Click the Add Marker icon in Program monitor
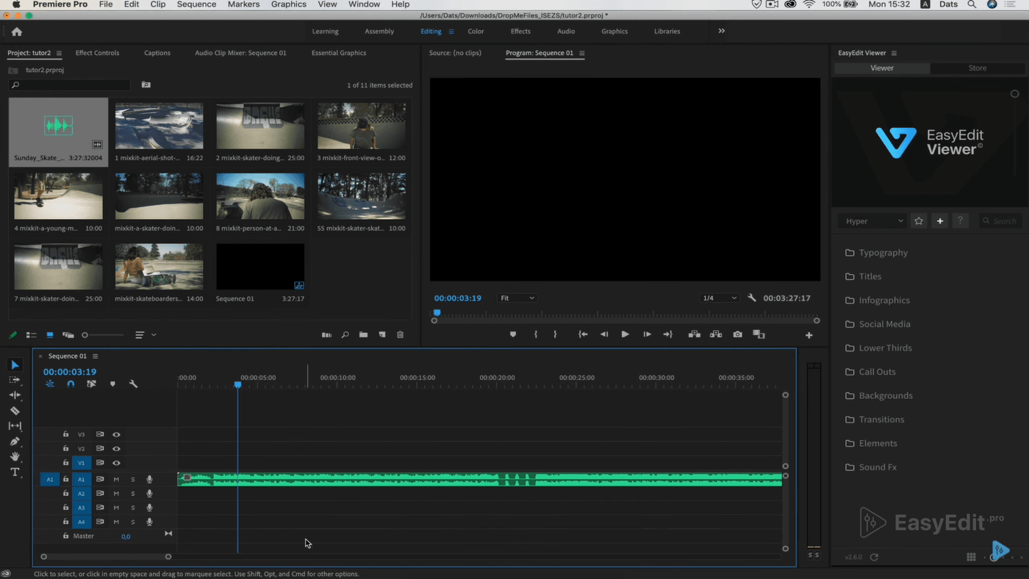 (x=513, y=334)
